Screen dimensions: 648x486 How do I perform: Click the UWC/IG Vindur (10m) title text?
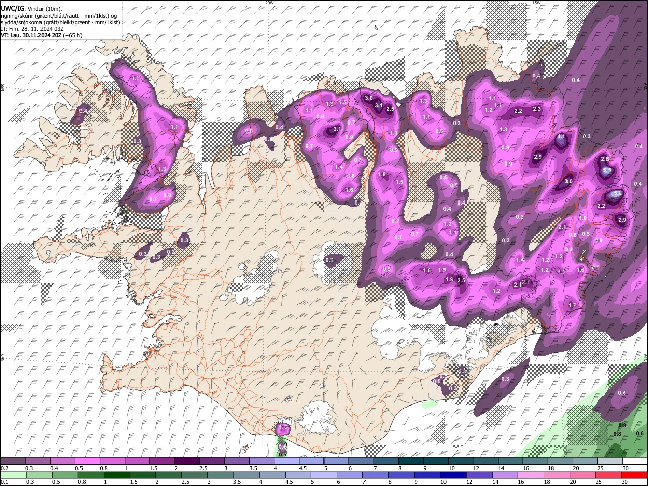[x=31, y=9]
